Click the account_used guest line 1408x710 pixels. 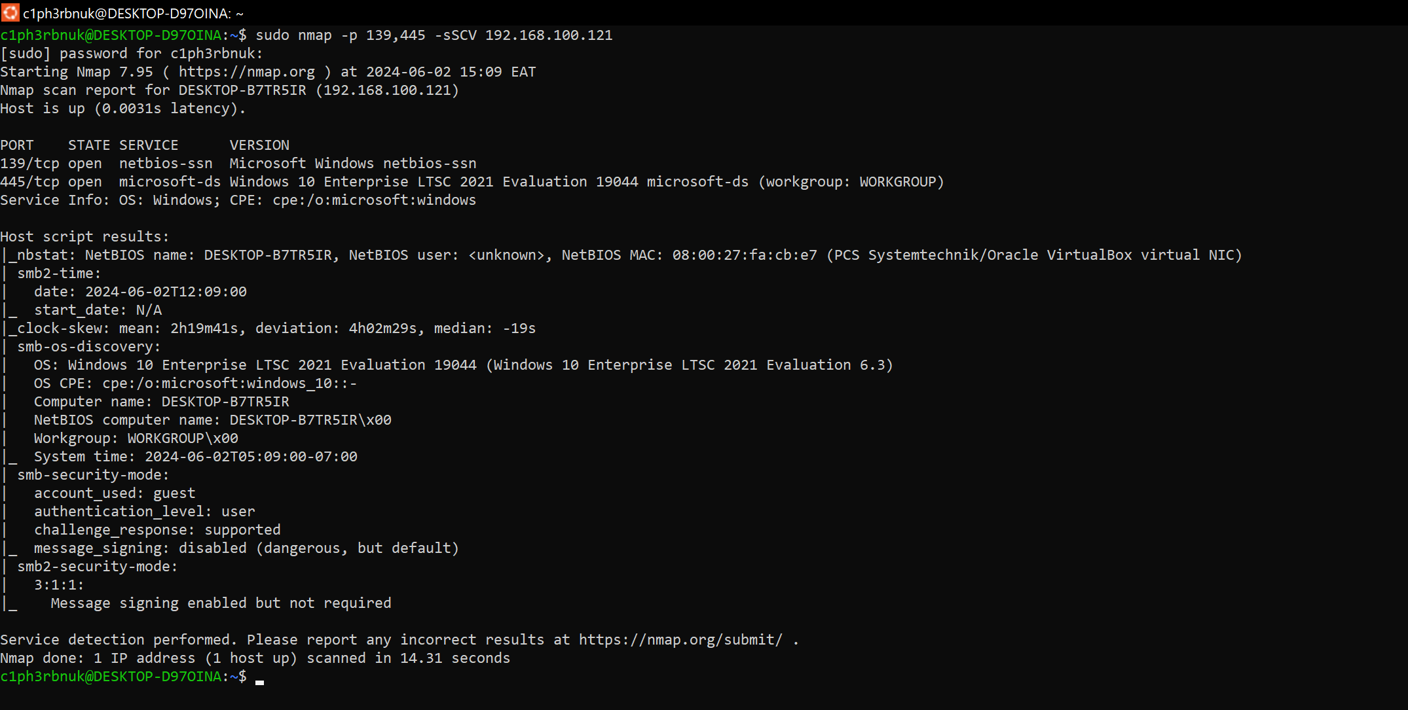coord(115,493)
